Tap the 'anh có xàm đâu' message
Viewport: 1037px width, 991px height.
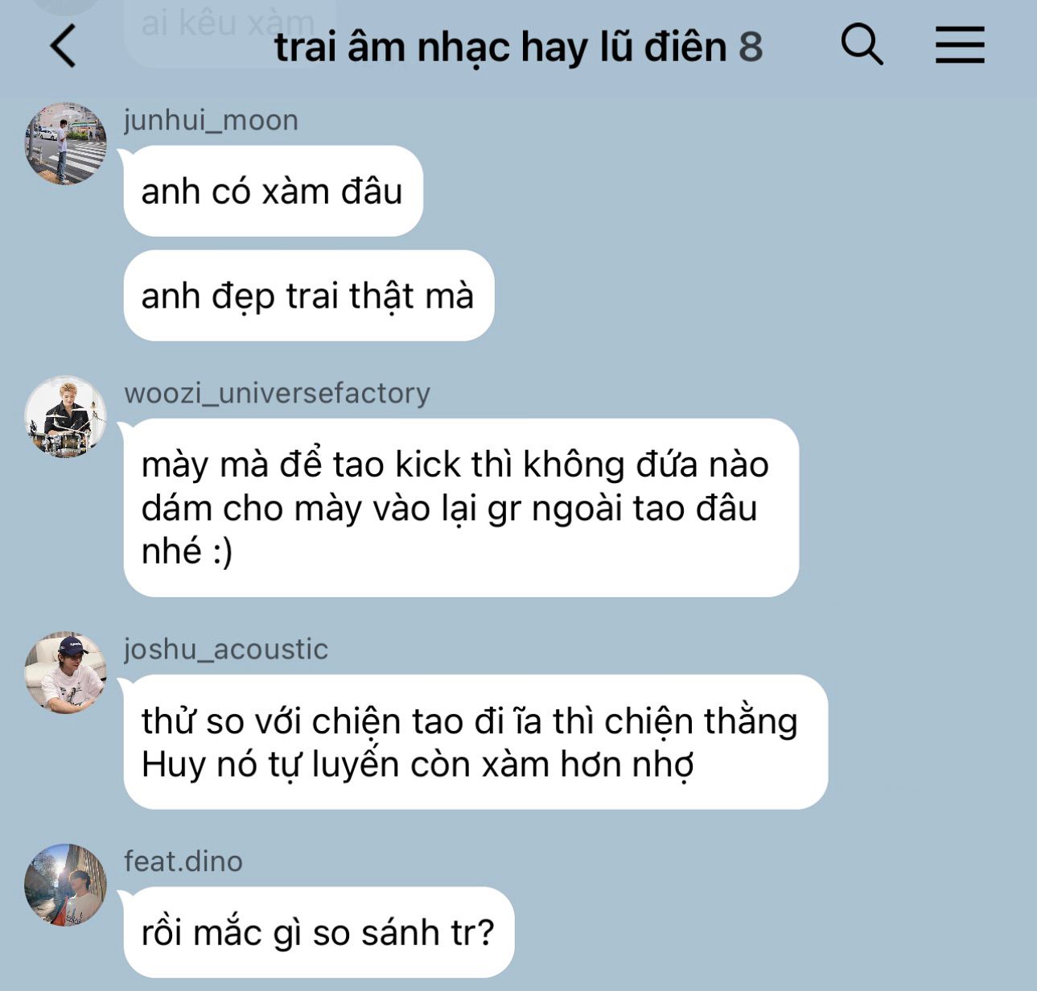click(x=273, y=191)
